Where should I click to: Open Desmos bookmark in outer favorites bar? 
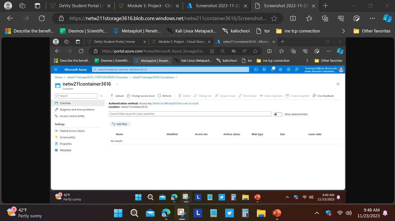[x=84, y=31]
